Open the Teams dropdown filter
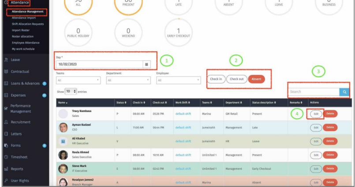 coord(78,80)
